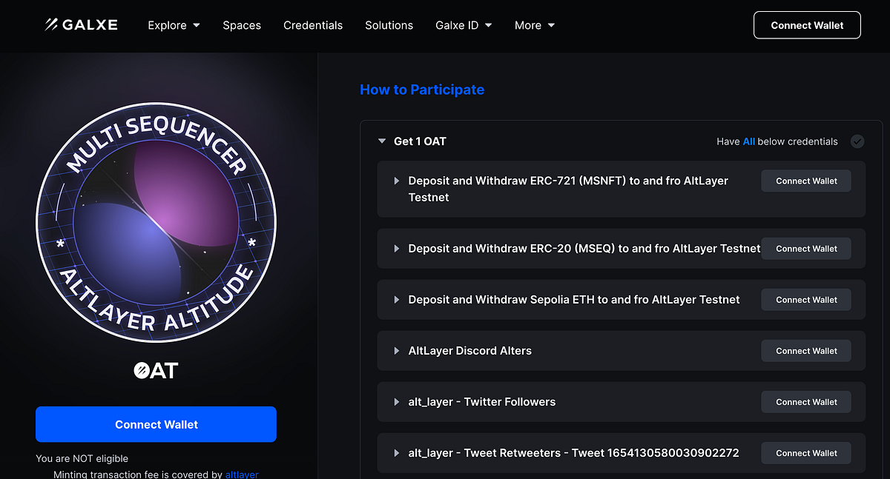The width and height of the screenshot is (890, 479).
Task: Expand the alt_layer Twitter Followers credential
Action: point(395,401)
